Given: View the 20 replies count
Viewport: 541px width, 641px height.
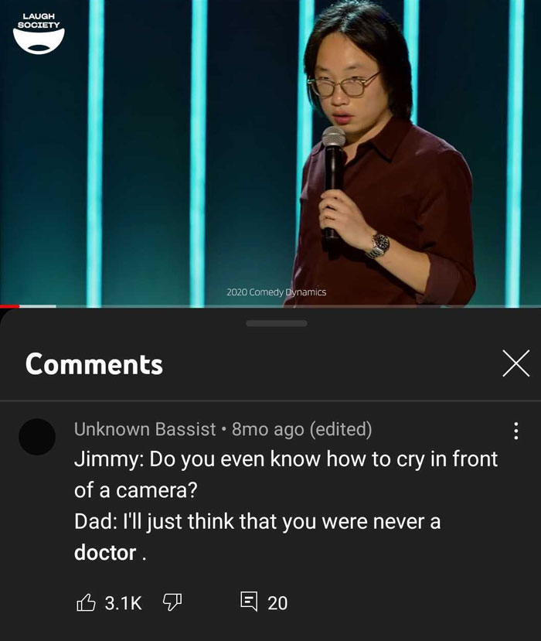Looking at the screenshot, I should coord(277,603).
